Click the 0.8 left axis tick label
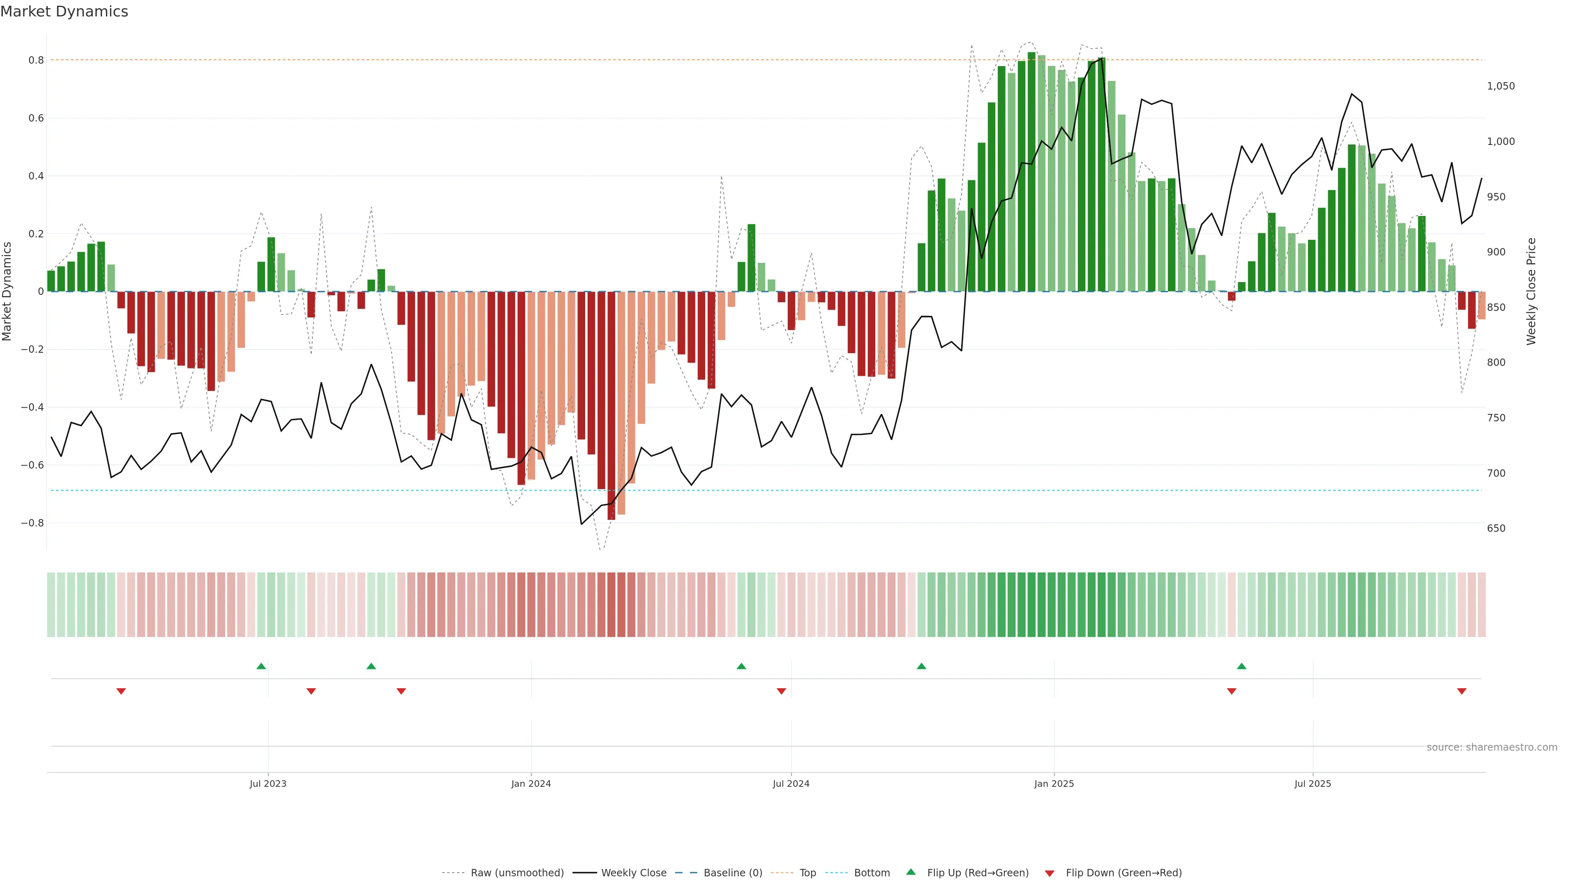Screen dimensions: 1578x887 coord(36,60)
